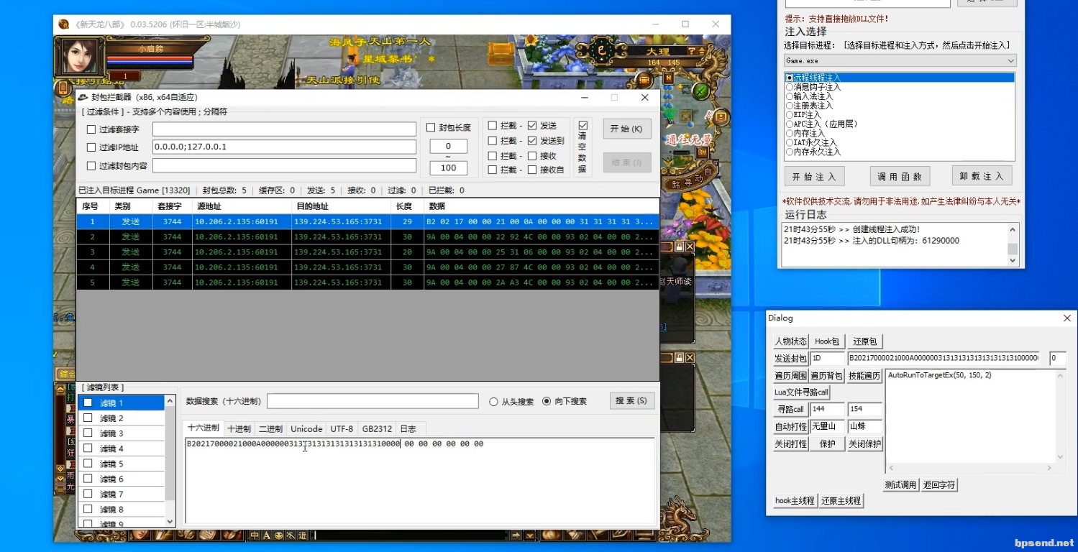
Task: Click the hook主线程 button
Action: [x=795, y=500]
